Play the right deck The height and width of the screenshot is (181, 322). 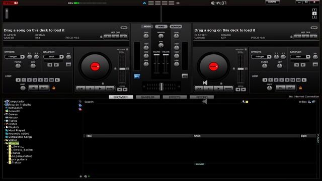218,88
